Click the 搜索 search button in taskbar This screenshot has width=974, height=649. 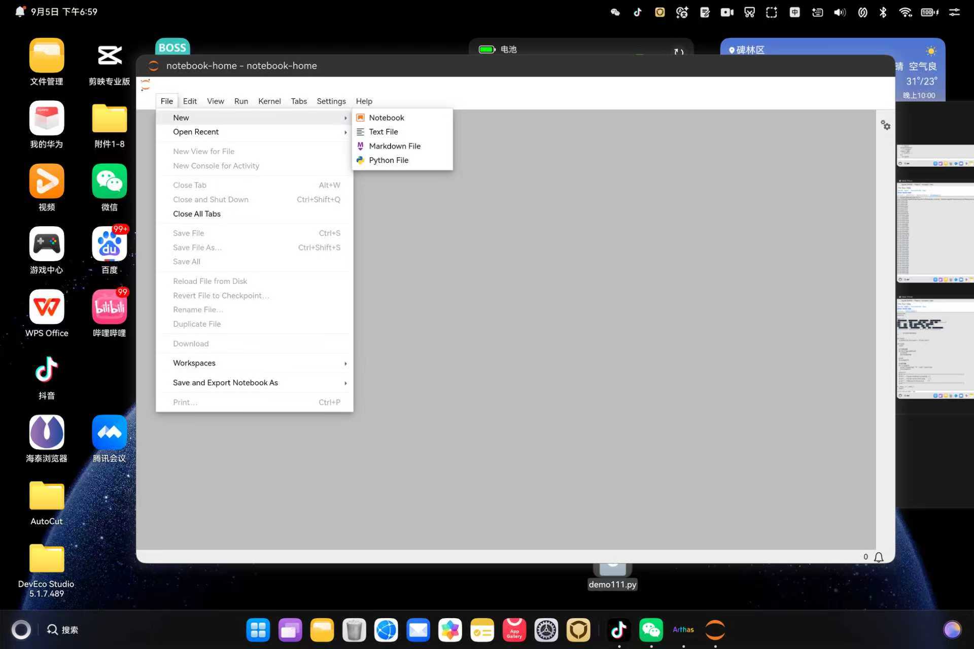pyautogui.click(x=63, y=630)
